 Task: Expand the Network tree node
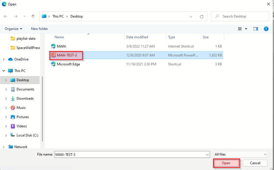tap(3, 147)
